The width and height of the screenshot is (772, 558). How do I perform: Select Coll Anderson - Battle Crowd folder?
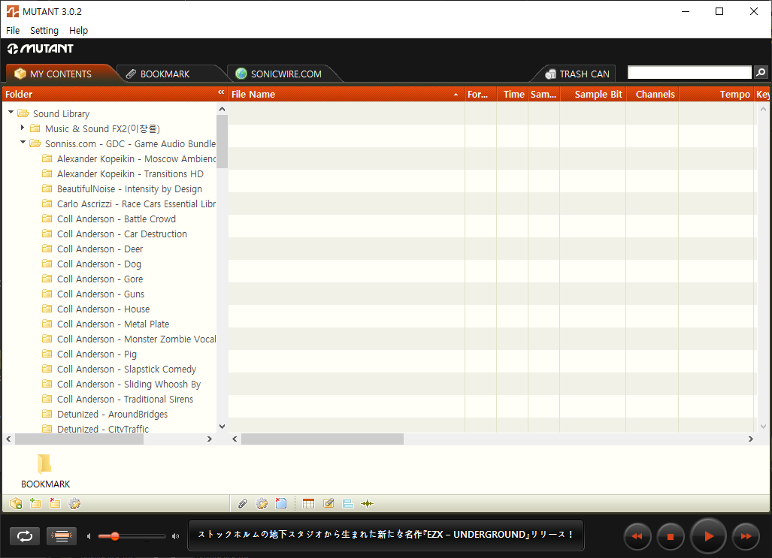click(117, 219)
